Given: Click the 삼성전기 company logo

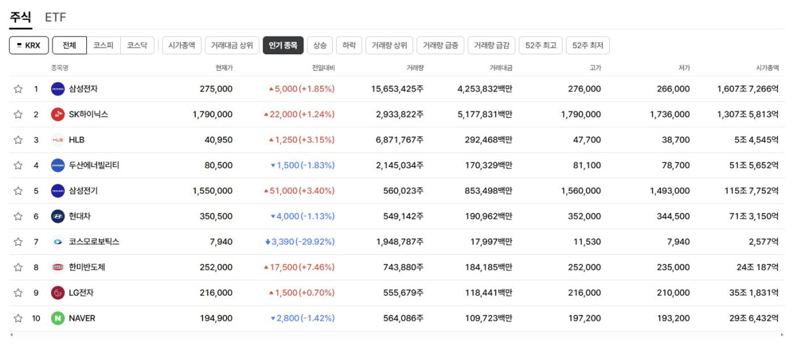Looking at the screenshot, I should [58, 191].
